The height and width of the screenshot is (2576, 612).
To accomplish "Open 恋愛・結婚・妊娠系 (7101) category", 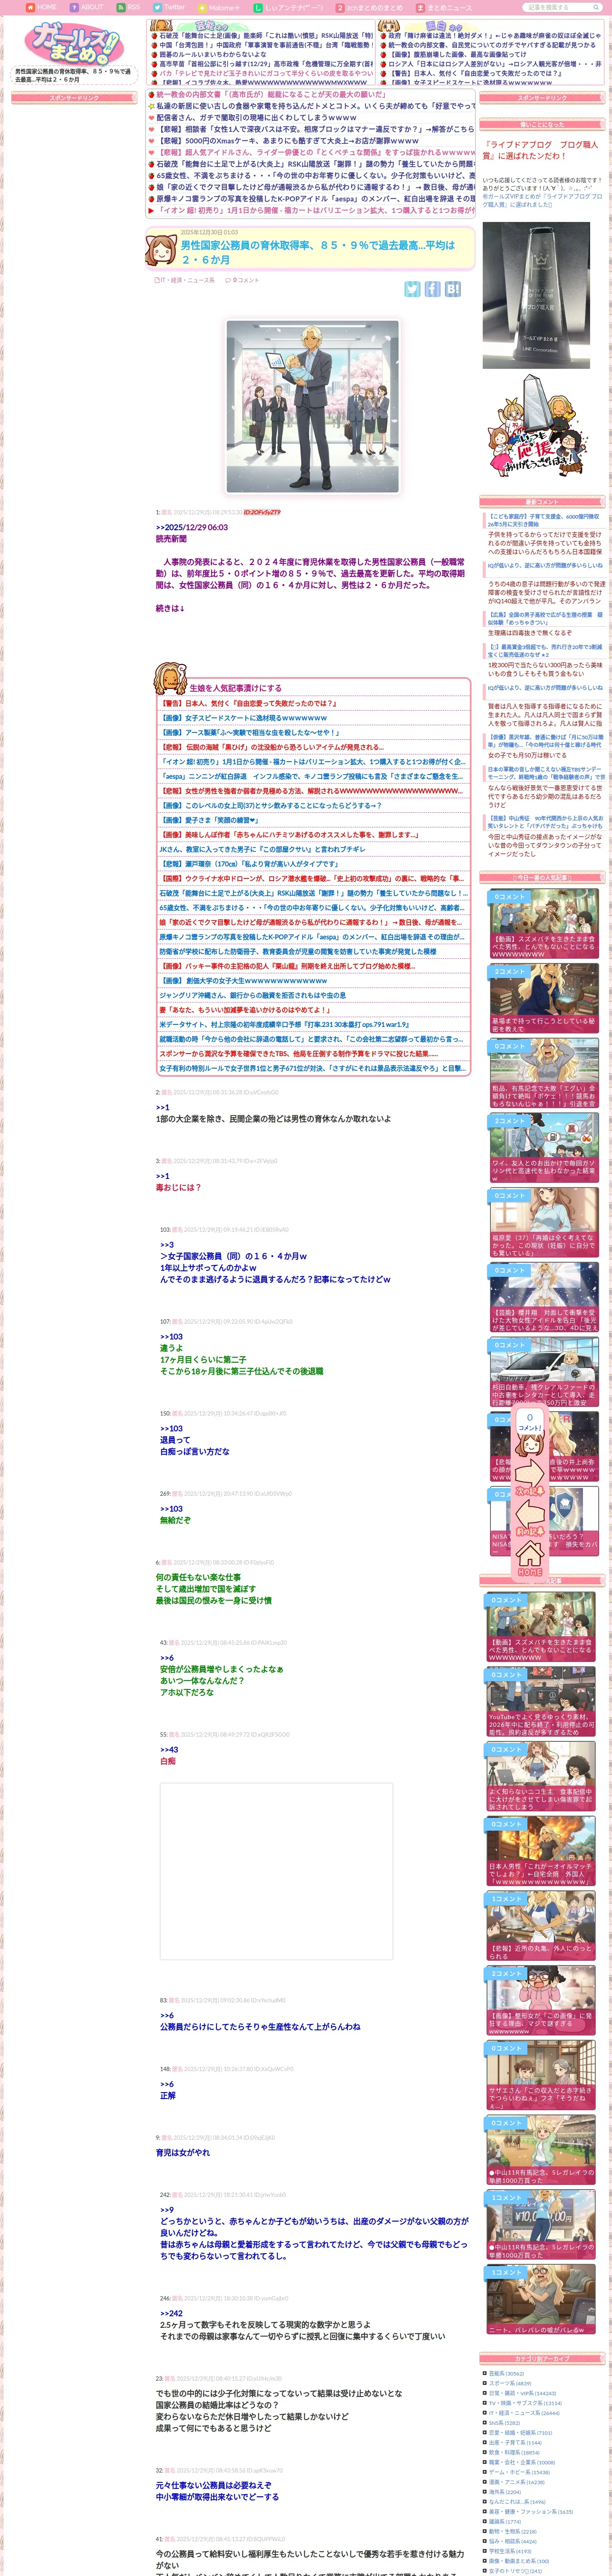I will coord(520,2433).
